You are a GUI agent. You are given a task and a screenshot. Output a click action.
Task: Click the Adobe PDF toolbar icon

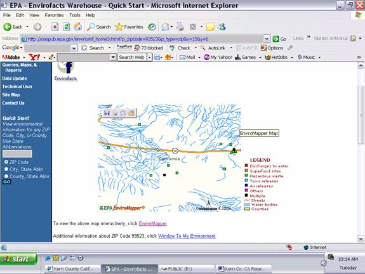coord(11,57)
